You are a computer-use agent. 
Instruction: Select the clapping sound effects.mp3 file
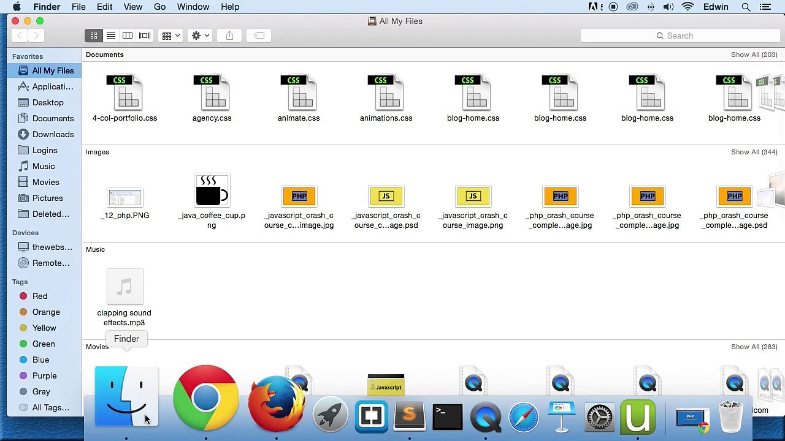[x=124, y=298]
